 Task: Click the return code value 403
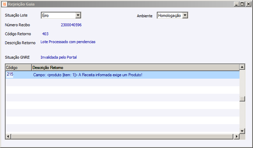pos(45,34)
